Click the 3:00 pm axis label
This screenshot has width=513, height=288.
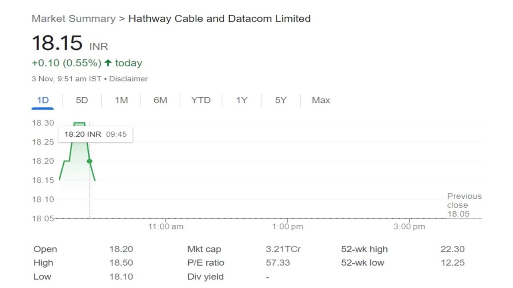coord(409,227)
